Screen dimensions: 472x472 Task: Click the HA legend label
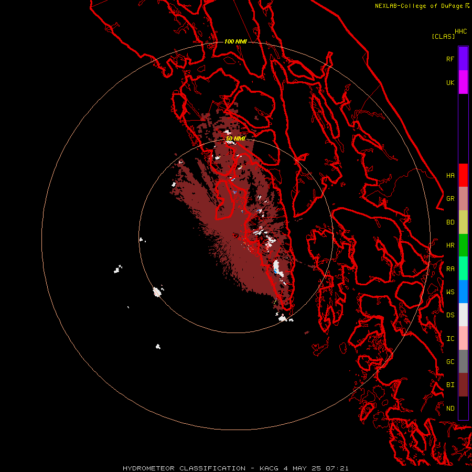click(x=450, y=176)
